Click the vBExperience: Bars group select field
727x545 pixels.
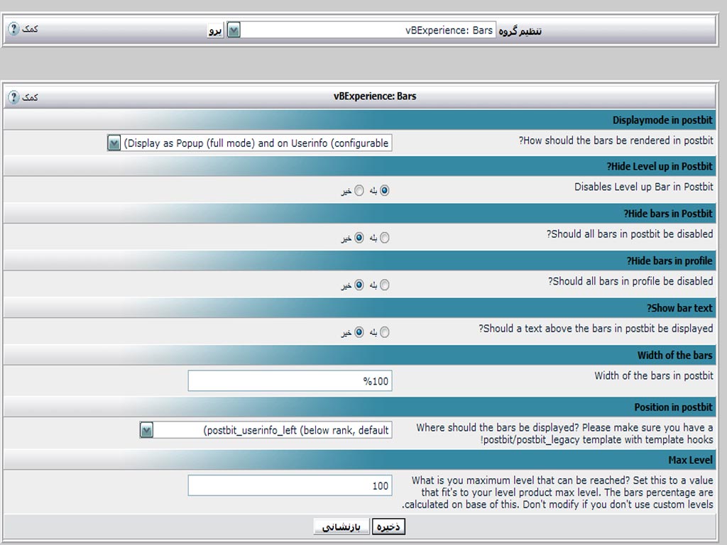[361, 30]
